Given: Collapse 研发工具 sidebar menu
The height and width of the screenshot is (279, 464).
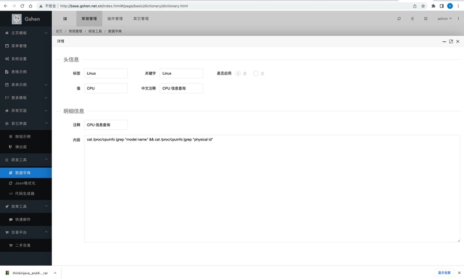Looking at the screenshot, I should click(26, 160).
